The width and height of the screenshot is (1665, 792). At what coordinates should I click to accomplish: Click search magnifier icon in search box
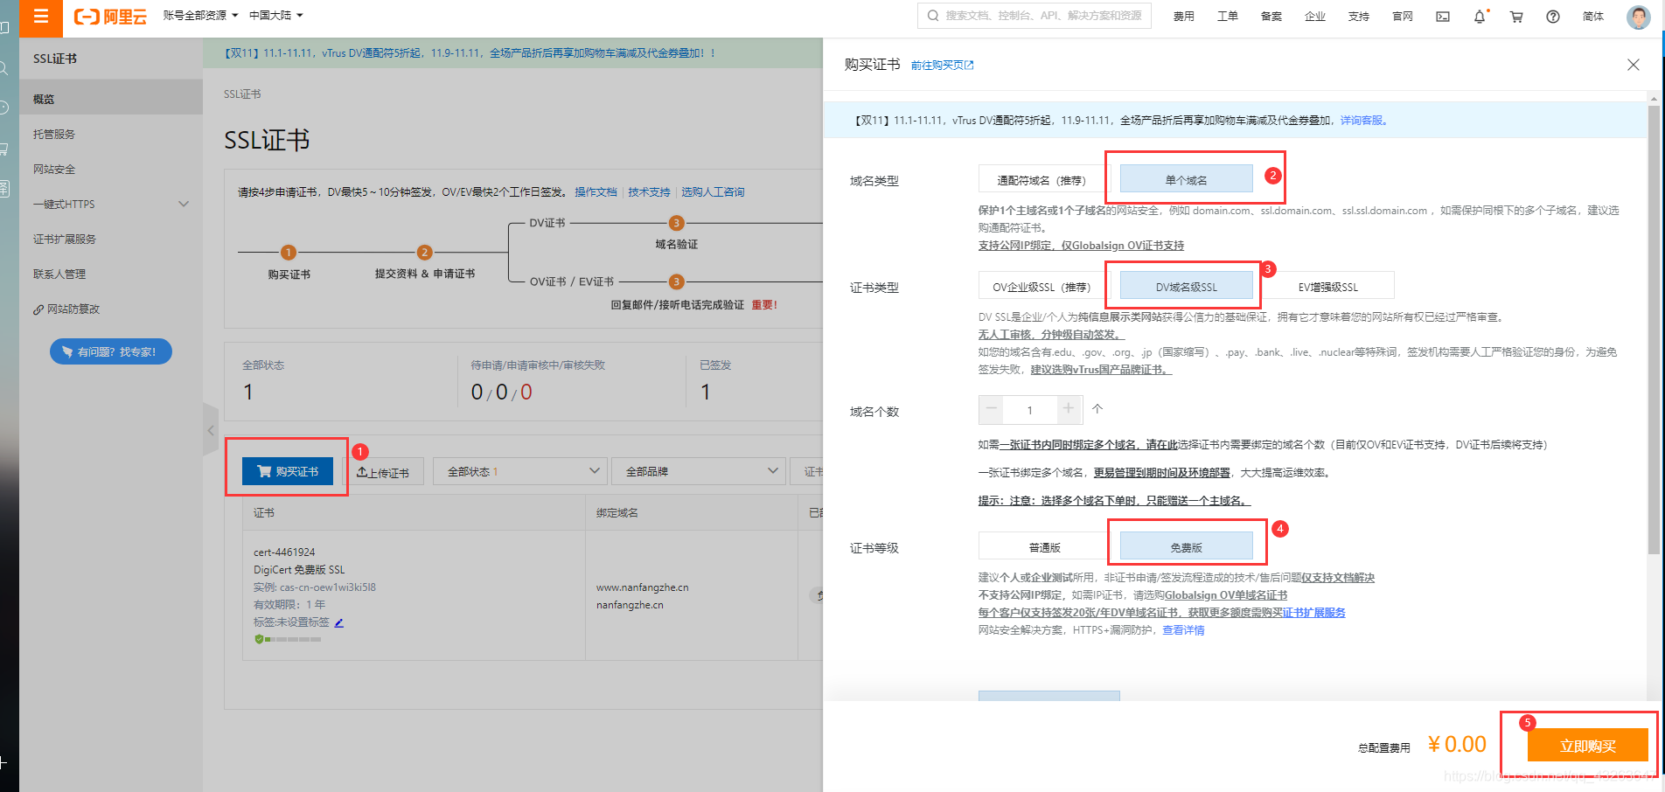point(932,16)
